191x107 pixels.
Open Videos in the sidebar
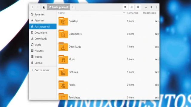[43, 57]
